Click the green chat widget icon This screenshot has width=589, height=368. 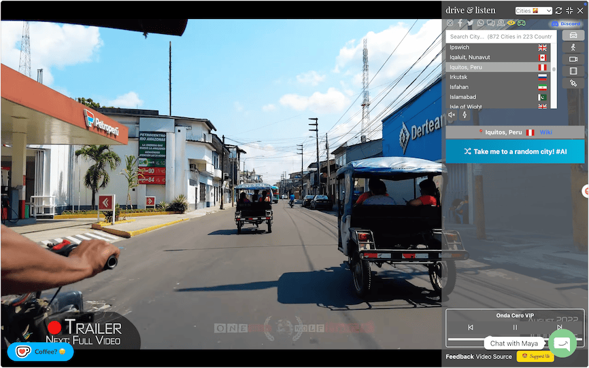(x=562, y=344)
